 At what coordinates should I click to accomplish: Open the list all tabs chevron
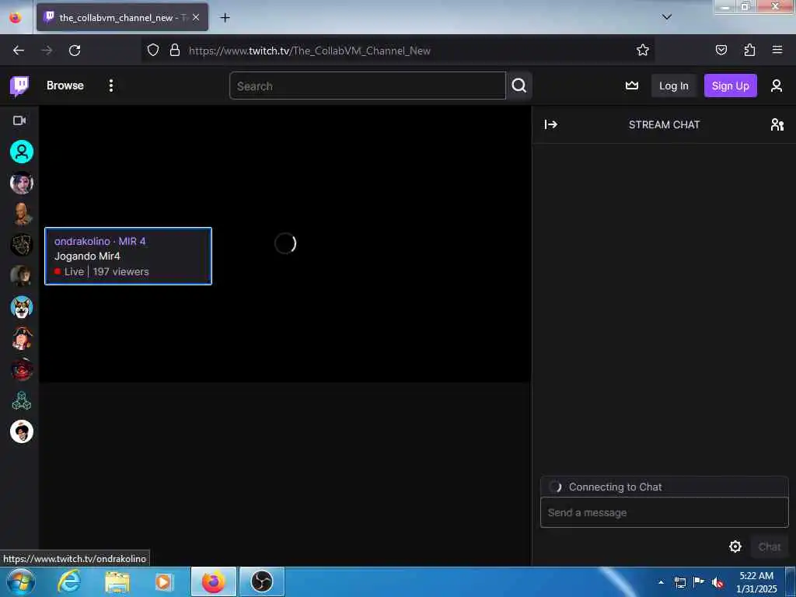[666, 17]
